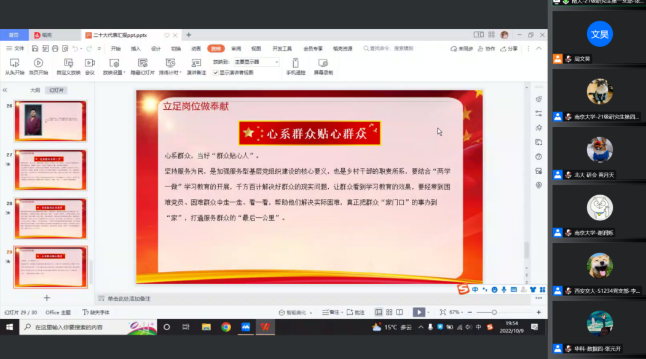Open slideshow settings (放映设置)
The height and width of the screenshot is (359, 646).
(114, 66)
